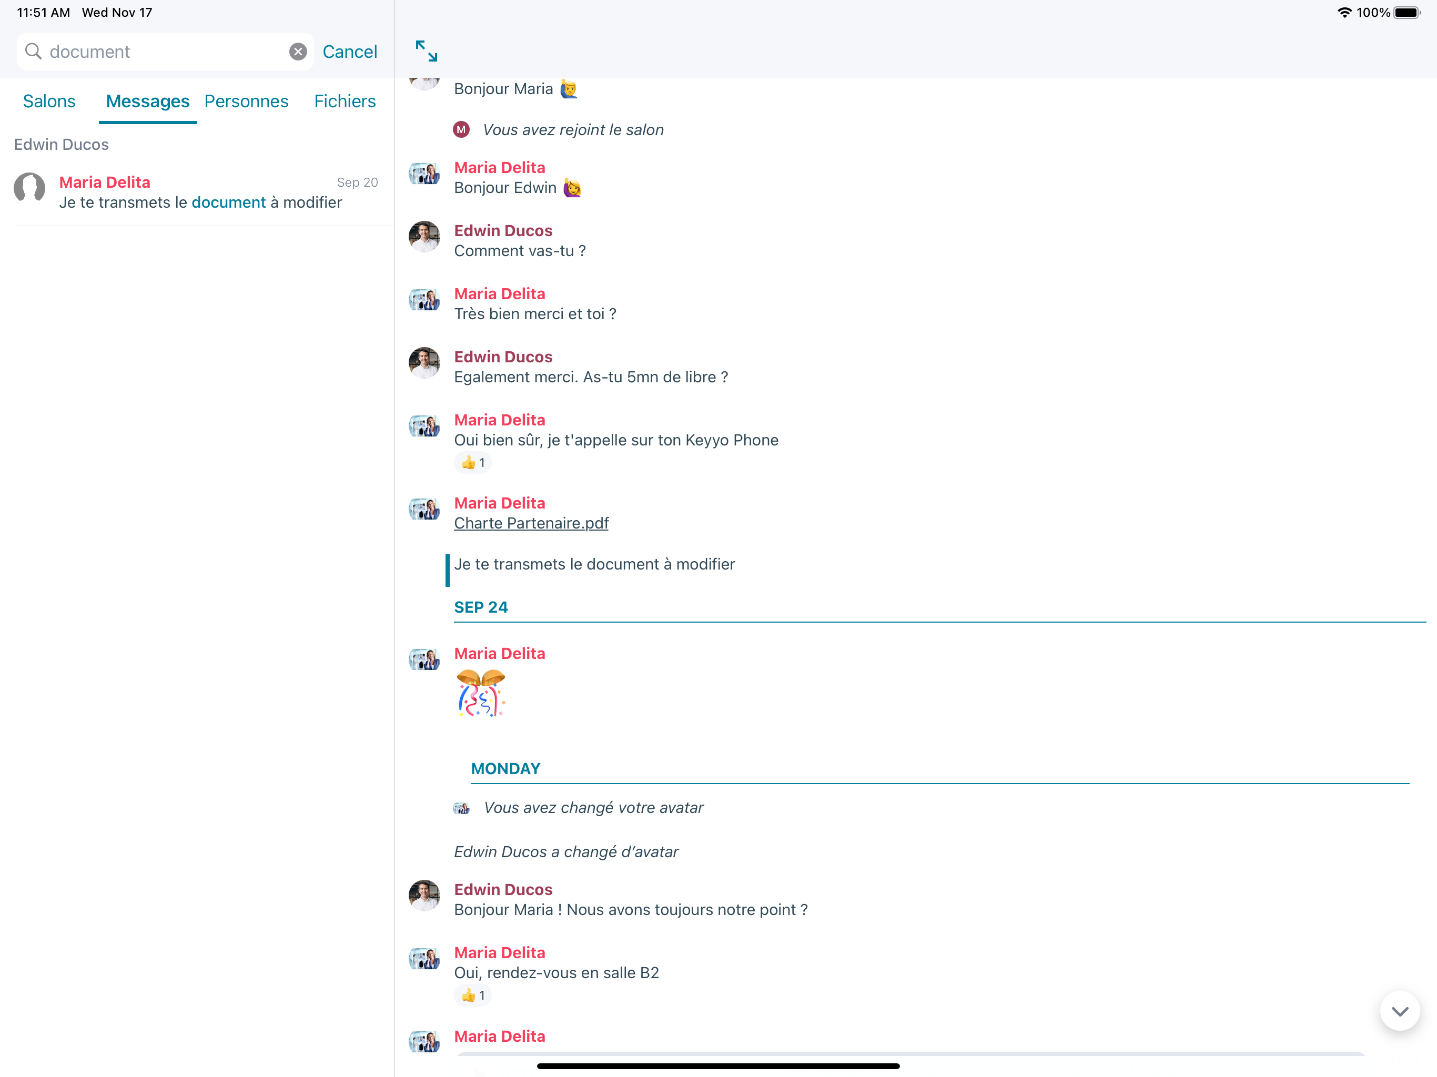Viewport: 1437px width, 1077px height.
Task: Tap Edwin avatar beside Egalement merci message
Action: coord(424,362)
